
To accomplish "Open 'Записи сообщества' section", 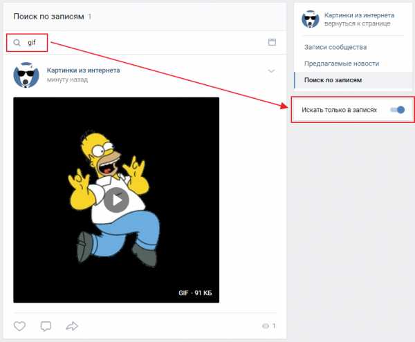I will [335, 47].
